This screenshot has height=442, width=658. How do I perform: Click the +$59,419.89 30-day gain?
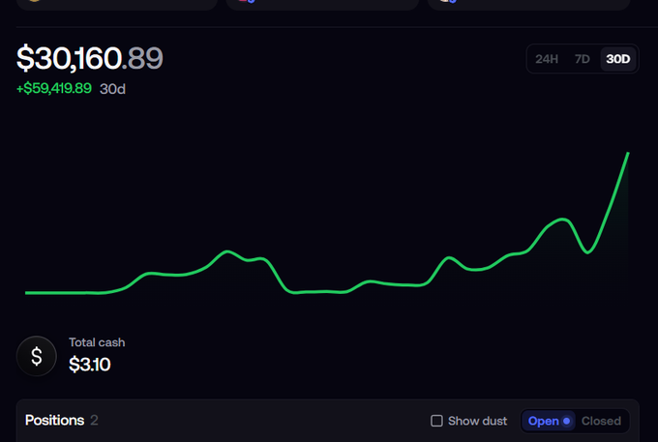click(54, 88)
